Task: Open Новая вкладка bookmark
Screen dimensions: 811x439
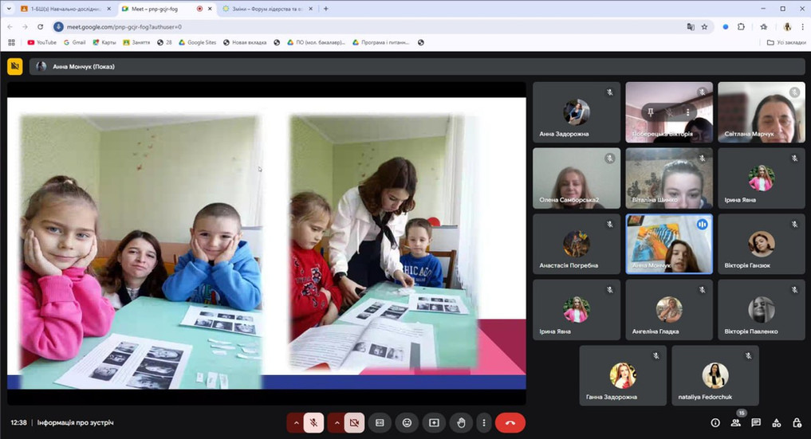Action: pos(245,42)
